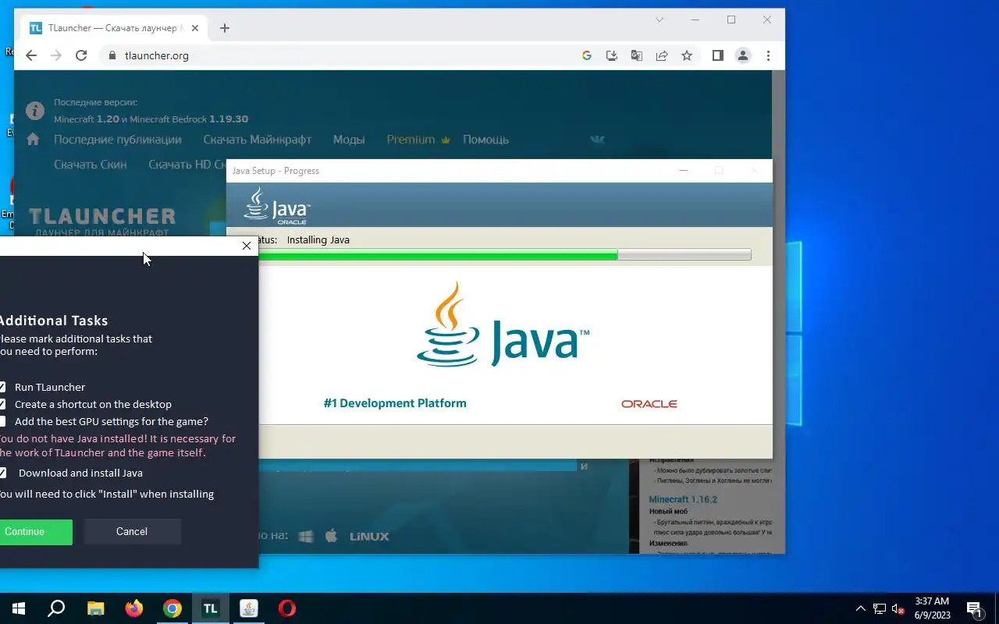This screenshot has height=624, width=999.
Task: Close the TLauncher browser tab
Action: pos(195,28)
